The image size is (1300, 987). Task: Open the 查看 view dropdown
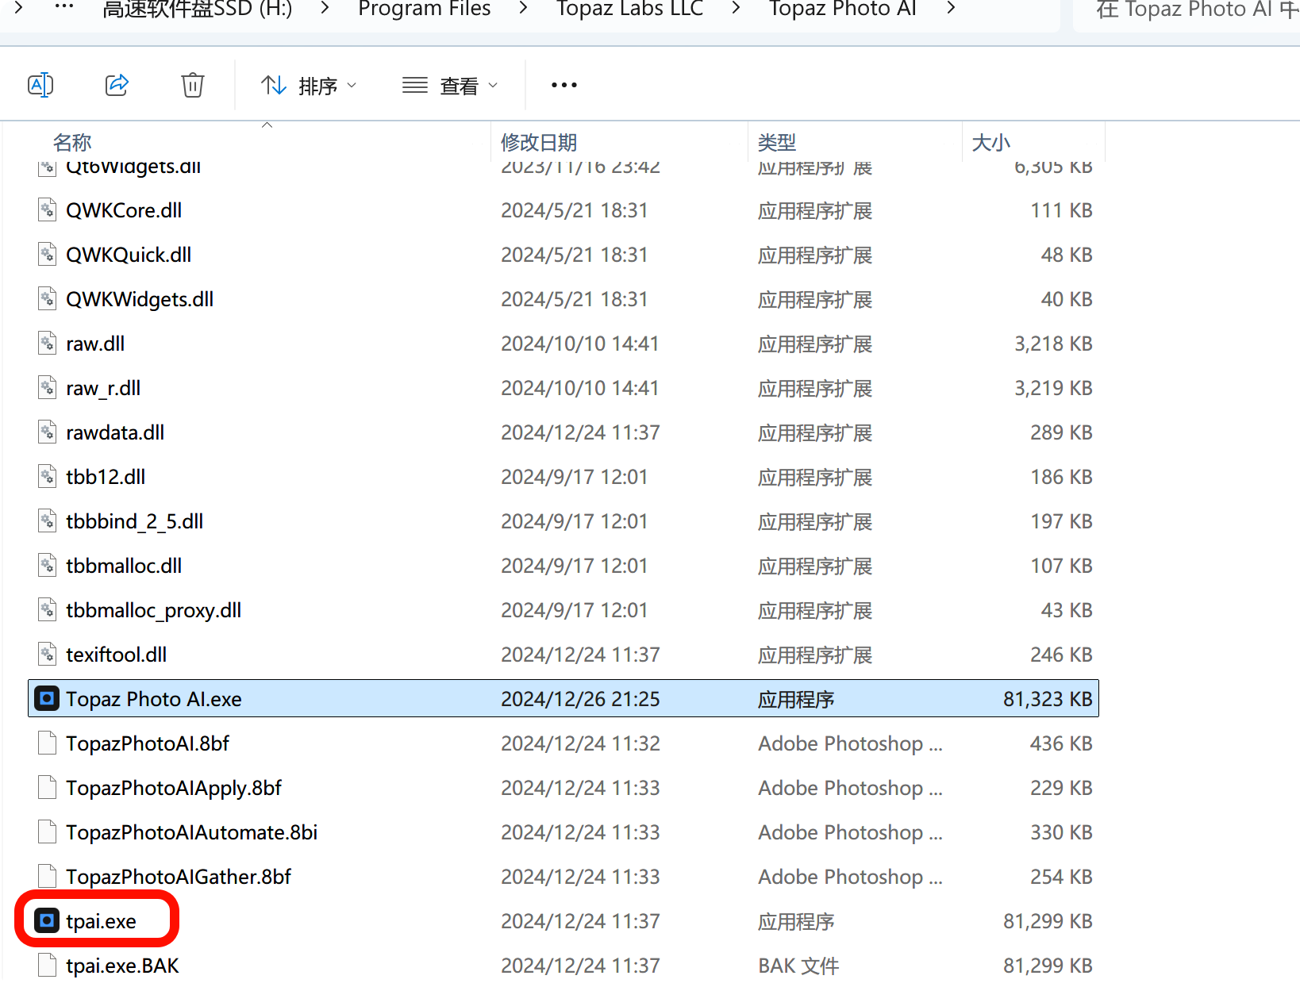pos(450,85)
